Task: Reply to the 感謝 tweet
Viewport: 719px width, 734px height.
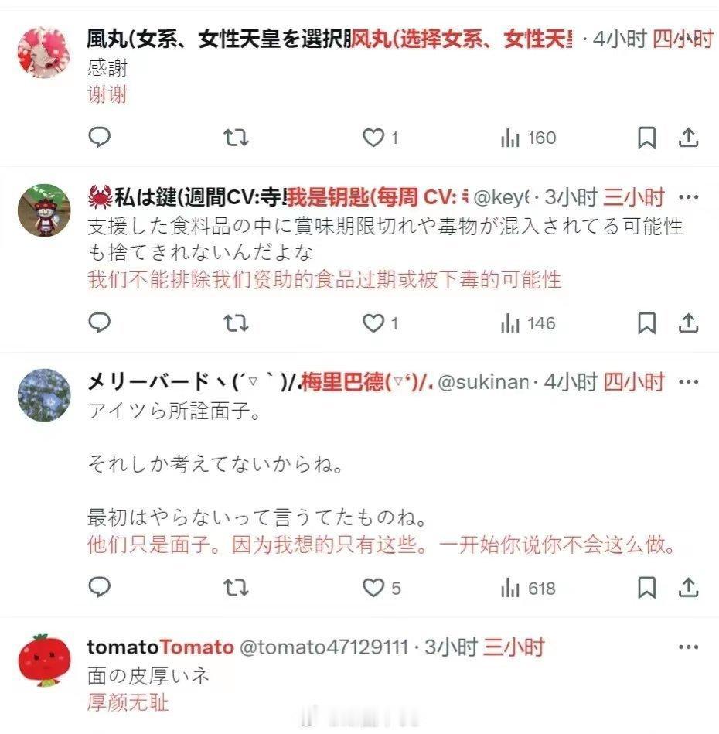Action: click(x=99, y=138)
